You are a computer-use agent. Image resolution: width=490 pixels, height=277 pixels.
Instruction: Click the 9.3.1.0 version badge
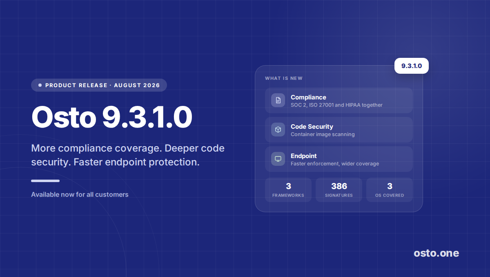click(x=412, y=66)
